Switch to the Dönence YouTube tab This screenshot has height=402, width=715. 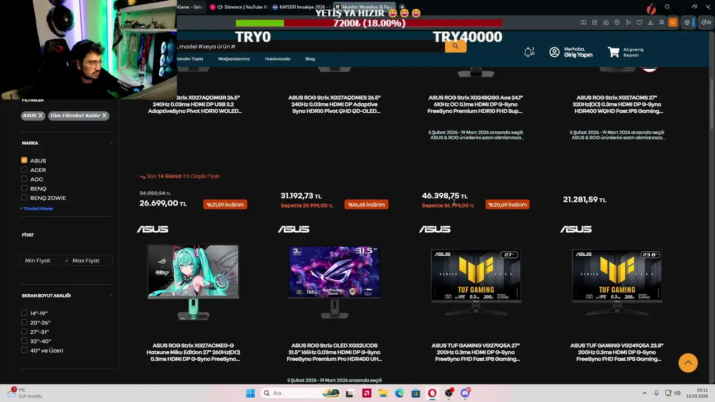click(x=239, y=7)
